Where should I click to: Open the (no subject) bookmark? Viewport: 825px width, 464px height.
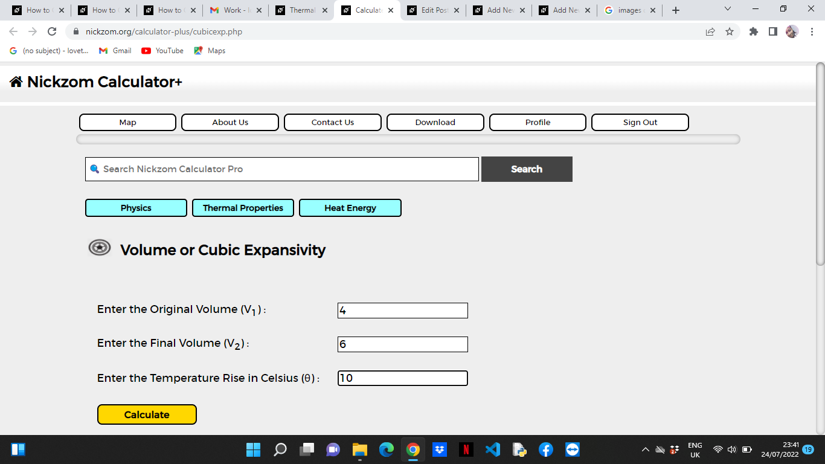(x=49, y=51)
